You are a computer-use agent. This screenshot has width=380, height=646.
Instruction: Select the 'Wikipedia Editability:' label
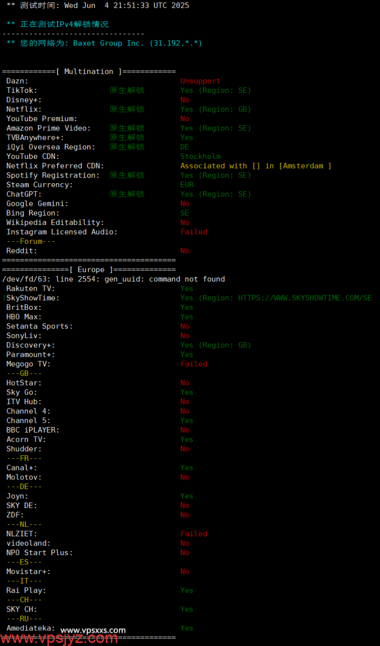pyautogui.click(x=55, y=222)
